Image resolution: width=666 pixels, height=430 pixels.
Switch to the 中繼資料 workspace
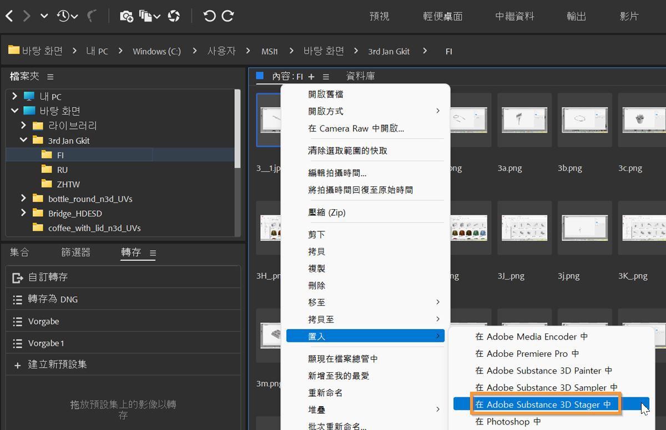515,16
